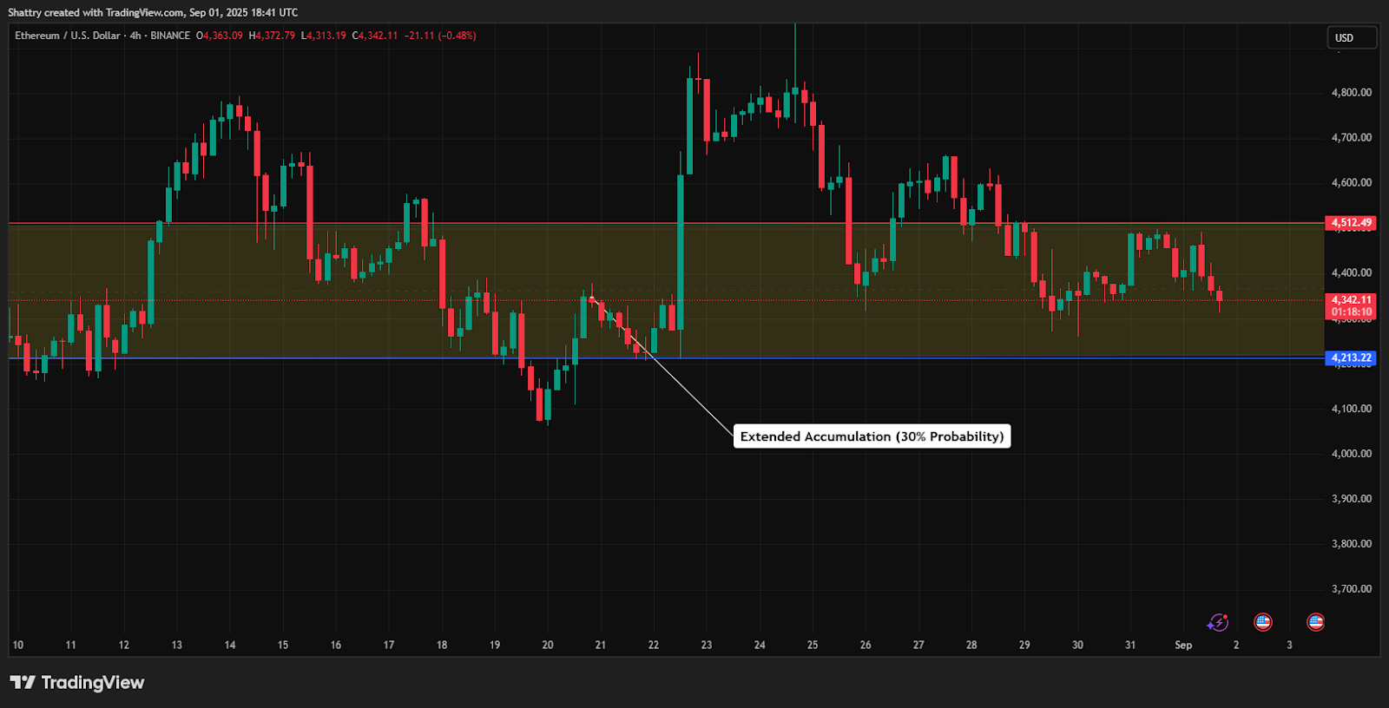Click the 01:18:10 candle countdown timer

click(x=1351, y=312)
